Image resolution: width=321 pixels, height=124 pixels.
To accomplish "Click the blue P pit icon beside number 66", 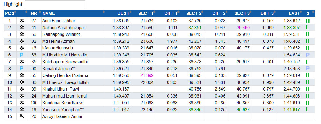I will [22, 55].
